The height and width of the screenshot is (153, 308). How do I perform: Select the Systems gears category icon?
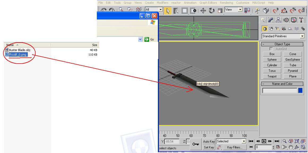pyautogui.click(x=303, y=29)
